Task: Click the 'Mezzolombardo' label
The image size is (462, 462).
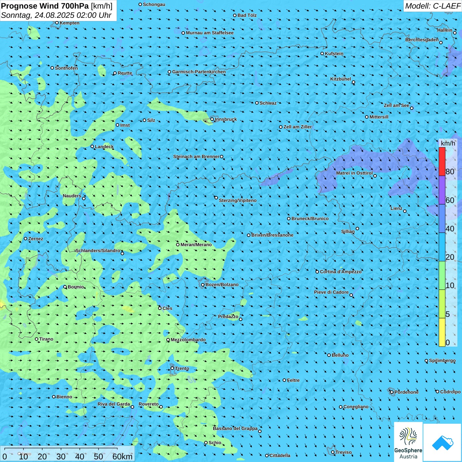Action: pos(188,340)
